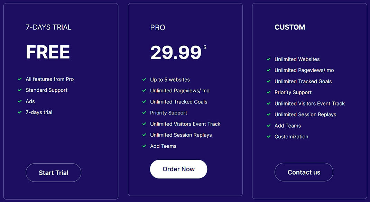This screenshot has height=202, width=370.
Task: Click the checkmark next to Standard Support
Action: [20, 90]
